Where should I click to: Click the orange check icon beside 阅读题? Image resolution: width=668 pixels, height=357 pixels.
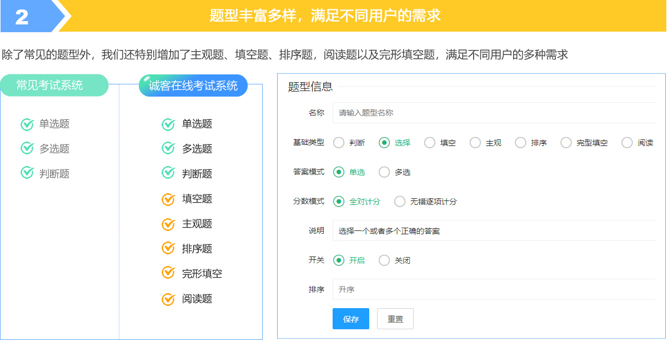[x=168, y=298]
